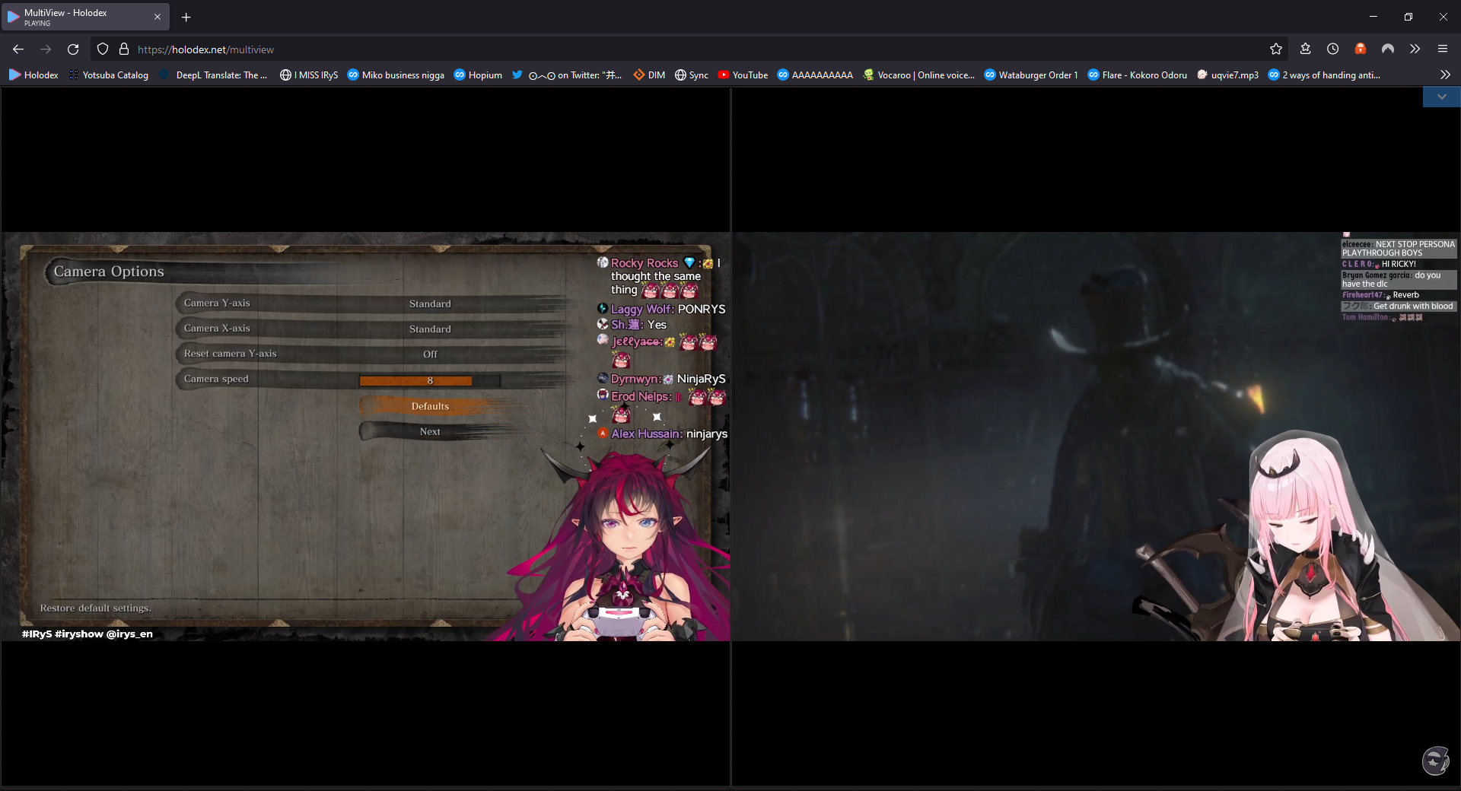Open the DeepL Translate bookmark
Viewport: 1461px width, 791px height.
point(214,75)
